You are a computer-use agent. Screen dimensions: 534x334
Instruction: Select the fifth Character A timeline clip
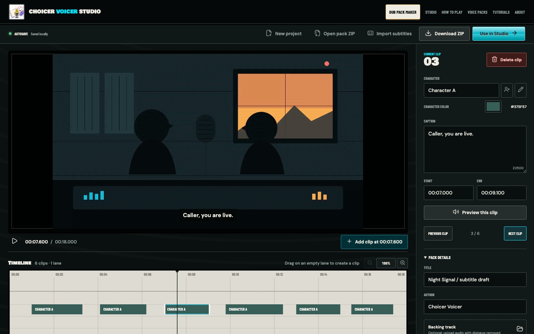[318, 310]
